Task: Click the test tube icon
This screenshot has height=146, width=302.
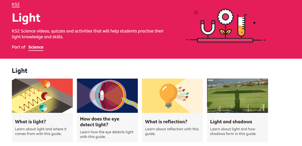Action: click(241, 25)
